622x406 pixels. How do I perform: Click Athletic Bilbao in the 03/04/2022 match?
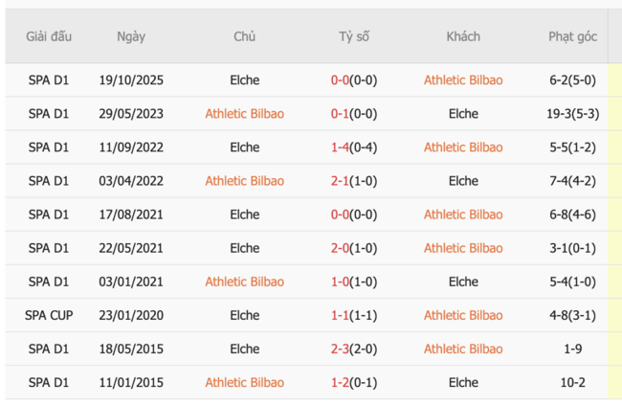(x=244, y=181)
